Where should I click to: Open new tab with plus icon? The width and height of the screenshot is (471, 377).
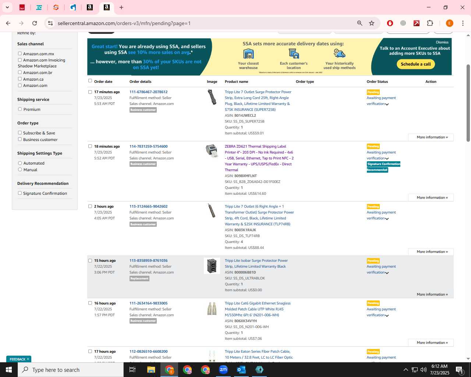coord(121,7)
